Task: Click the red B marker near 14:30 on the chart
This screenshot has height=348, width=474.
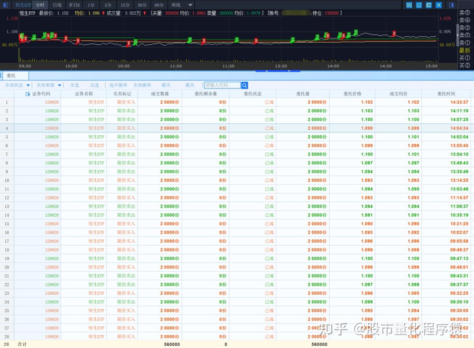Action: [x=394, y=34]
